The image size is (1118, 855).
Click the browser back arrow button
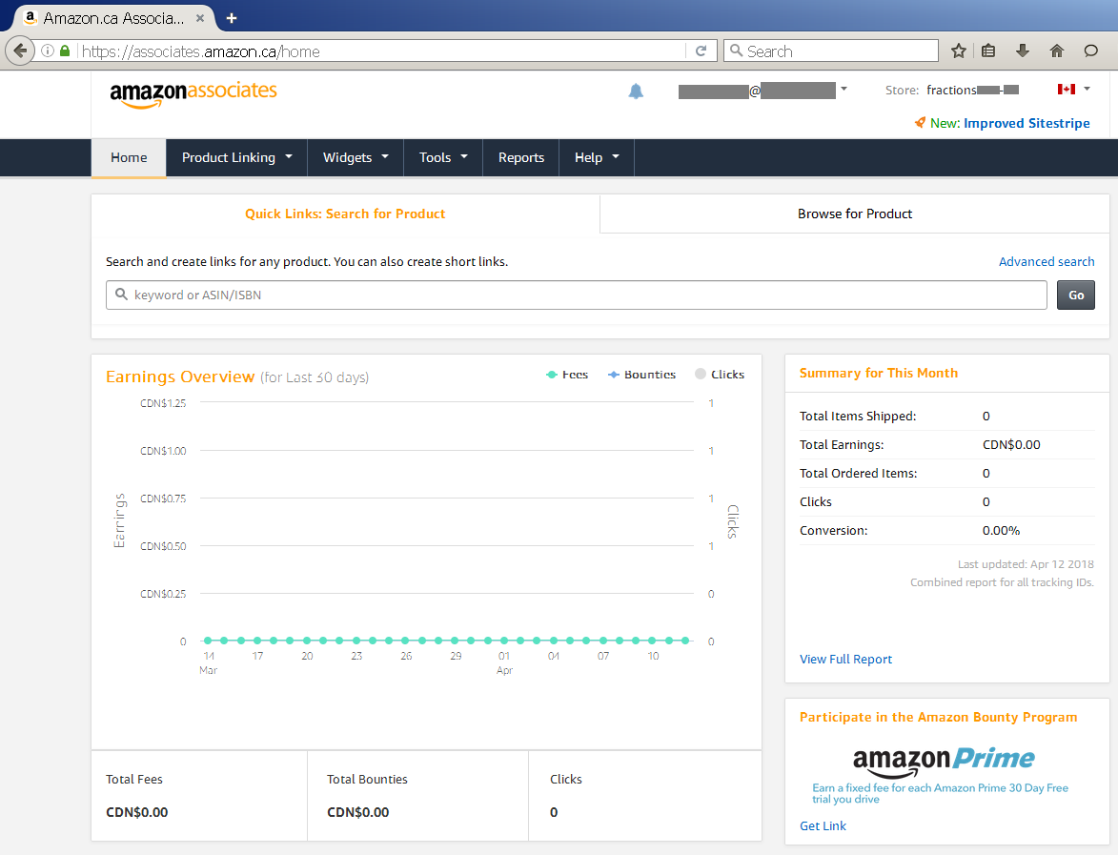[x=20, y=51]
